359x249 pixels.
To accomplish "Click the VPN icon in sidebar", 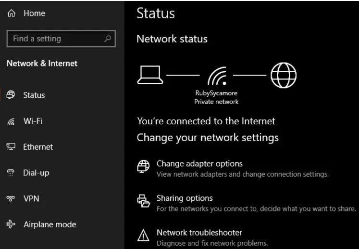I will [x=11, y=198].
